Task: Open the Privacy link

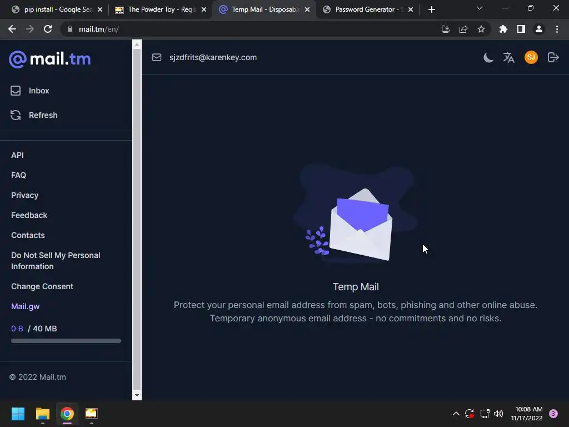Action: (24, 195)
